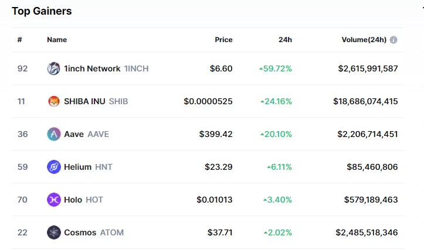Click the Top Gainers heading
This screenshot has width=424, height=250.
[42, 11]
